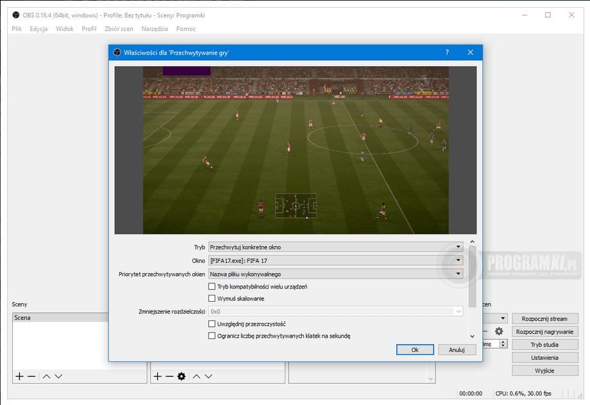Click CPU usage status bar text
This screenshot has width=590, height=405.
pos(523,393)
